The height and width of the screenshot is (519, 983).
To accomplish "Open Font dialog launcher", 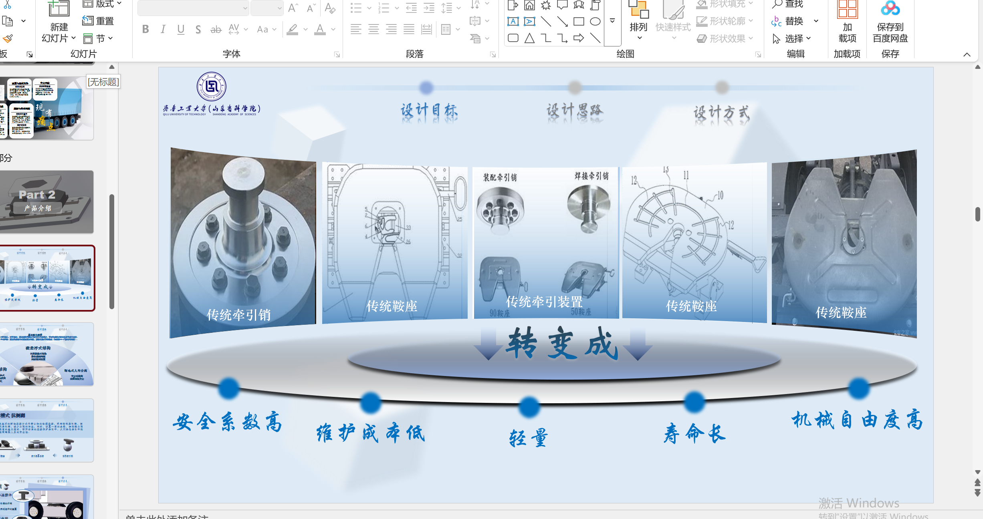I will click(x=337, y=54).
